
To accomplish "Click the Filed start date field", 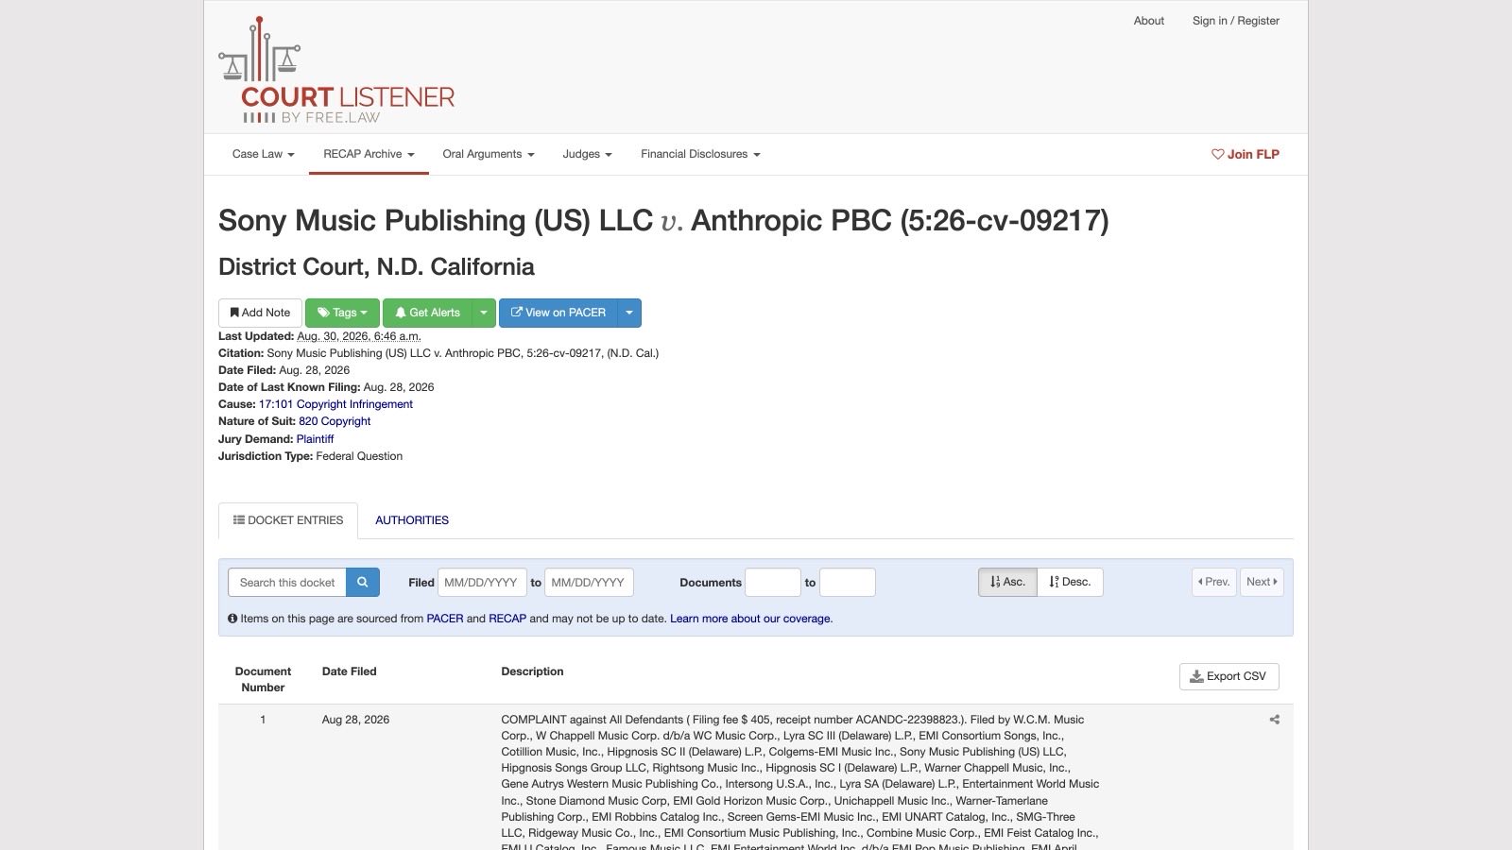I will tap(482, 583).
